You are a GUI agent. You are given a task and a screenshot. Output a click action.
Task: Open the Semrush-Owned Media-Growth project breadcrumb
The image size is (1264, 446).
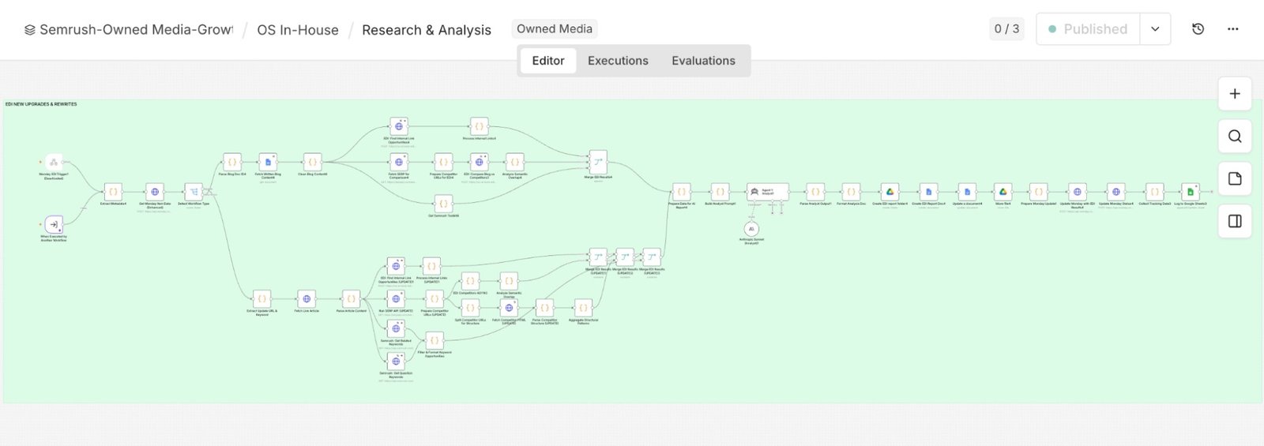click(x=129, y=30)
